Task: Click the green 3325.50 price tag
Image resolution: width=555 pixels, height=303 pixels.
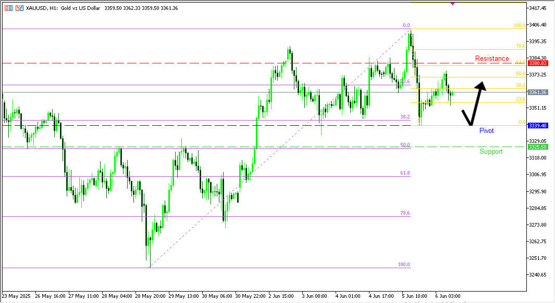Action: pyautogui.click(x=537, y=147)
